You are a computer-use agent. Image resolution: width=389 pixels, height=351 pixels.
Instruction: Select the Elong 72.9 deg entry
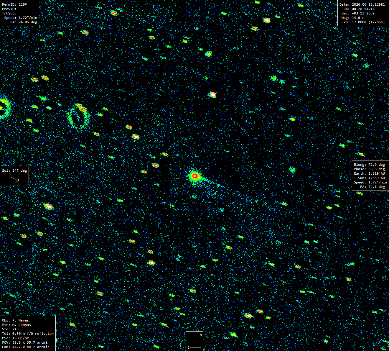370,165
